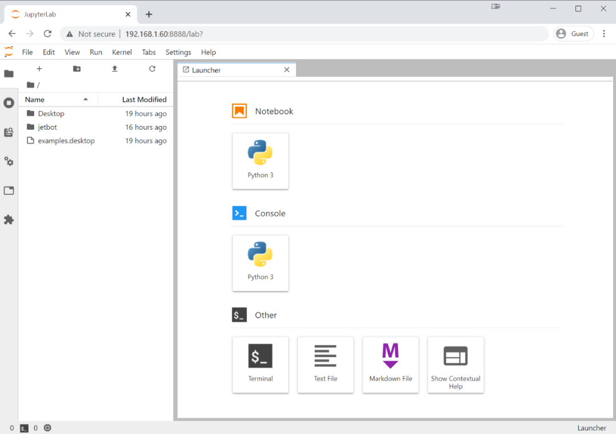Open the Desktop folder
The height and width of the screenshot is (434, 616).
pyautogui.click(x=96, y=113)
